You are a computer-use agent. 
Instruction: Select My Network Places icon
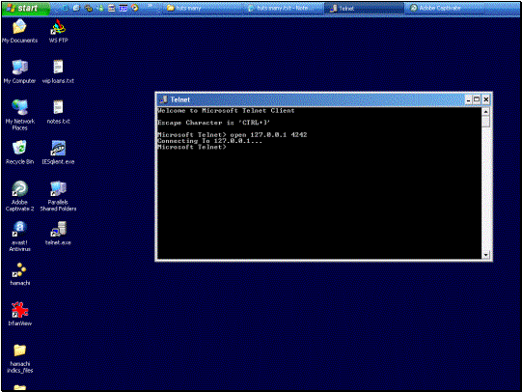[19, 115]
